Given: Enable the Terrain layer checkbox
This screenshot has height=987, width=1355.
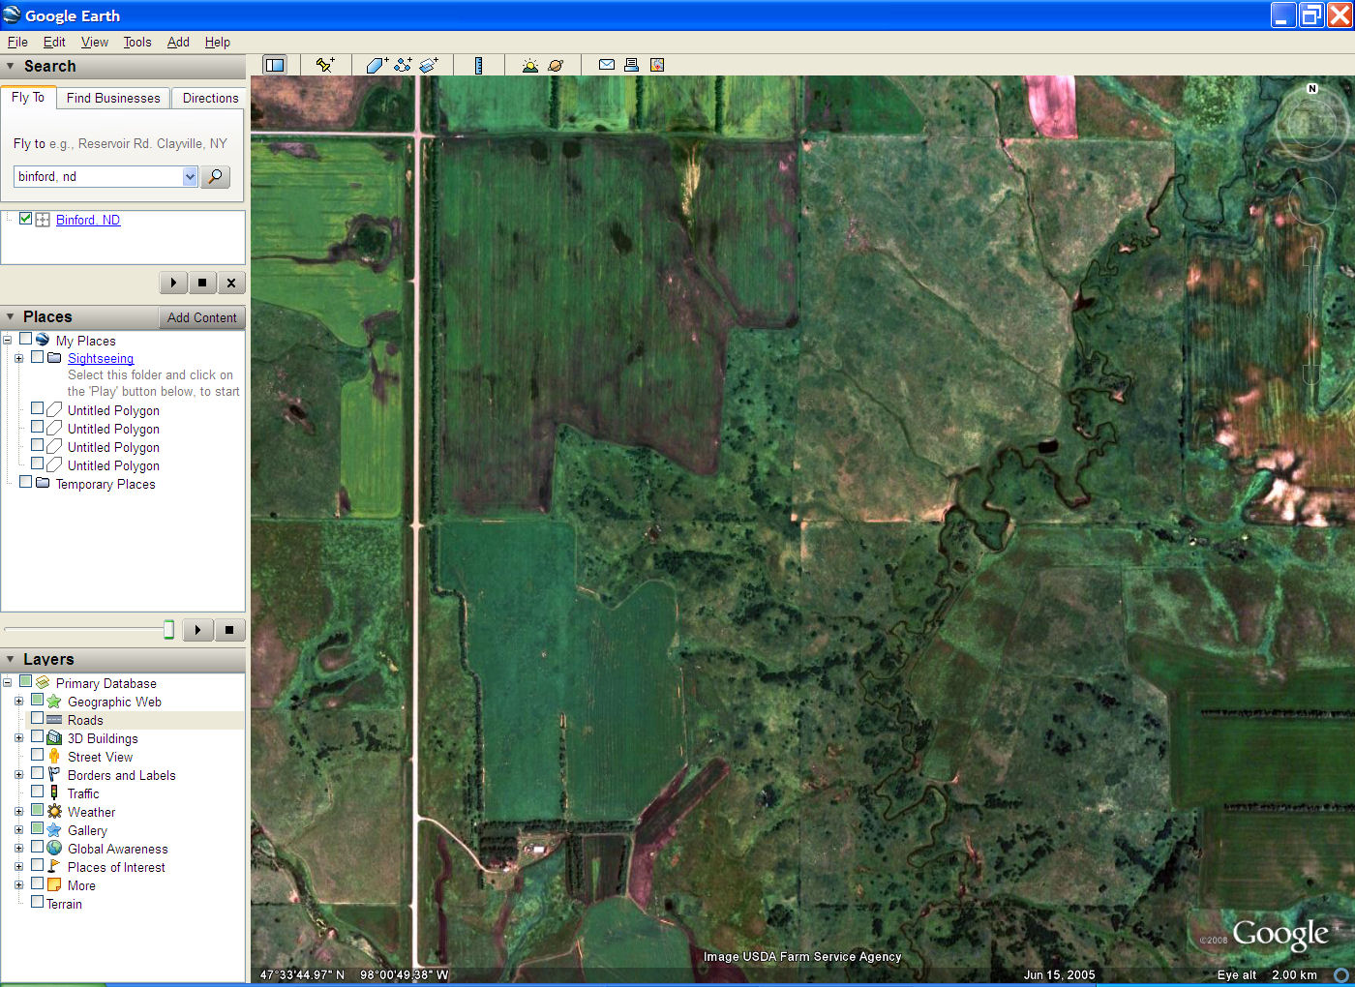Looking at the screenshot, I should click(37, 903).
